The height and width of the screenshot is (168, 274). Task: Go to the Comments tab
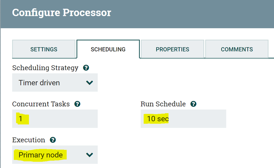click(237, 49)
